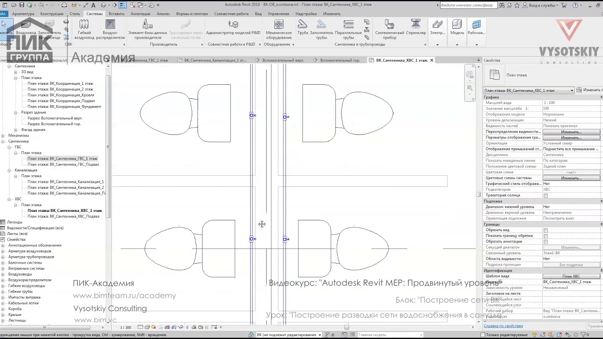The height and width of the screenshot is (339, 603).
Task: Click План ХВС view template button
Action: pyautogui.click(x=571, y=276)
